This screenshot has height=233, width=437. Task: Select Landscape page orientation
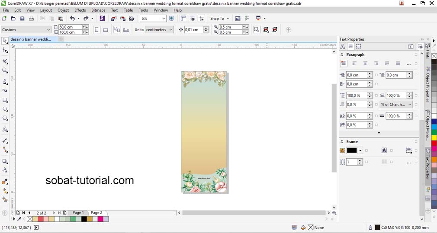tap(105, 29)
